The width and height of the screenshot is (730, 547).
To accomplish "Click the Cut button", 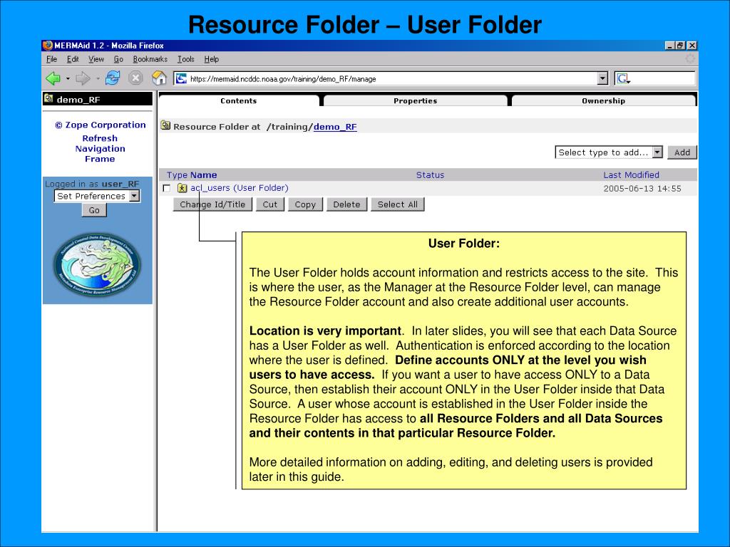I will pos(270,204).
